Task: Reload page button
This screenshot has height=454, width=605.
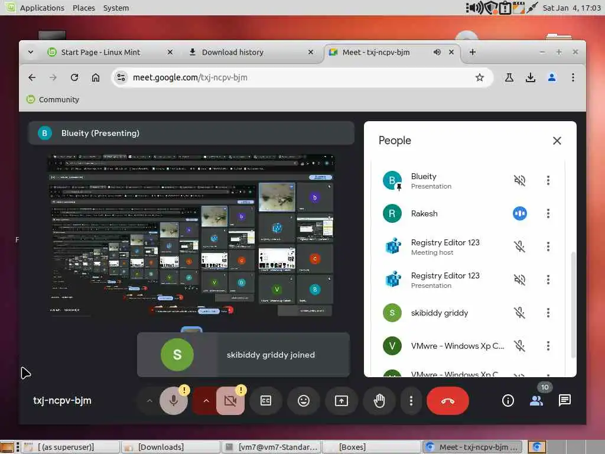Action: point(74,77)
